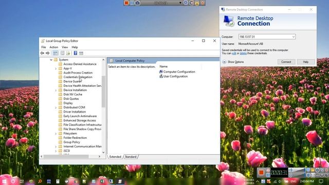Viewport: 329px width, 185px height.
Task: Click the tree scrollbar down arrow
Action: pos(103,152)
